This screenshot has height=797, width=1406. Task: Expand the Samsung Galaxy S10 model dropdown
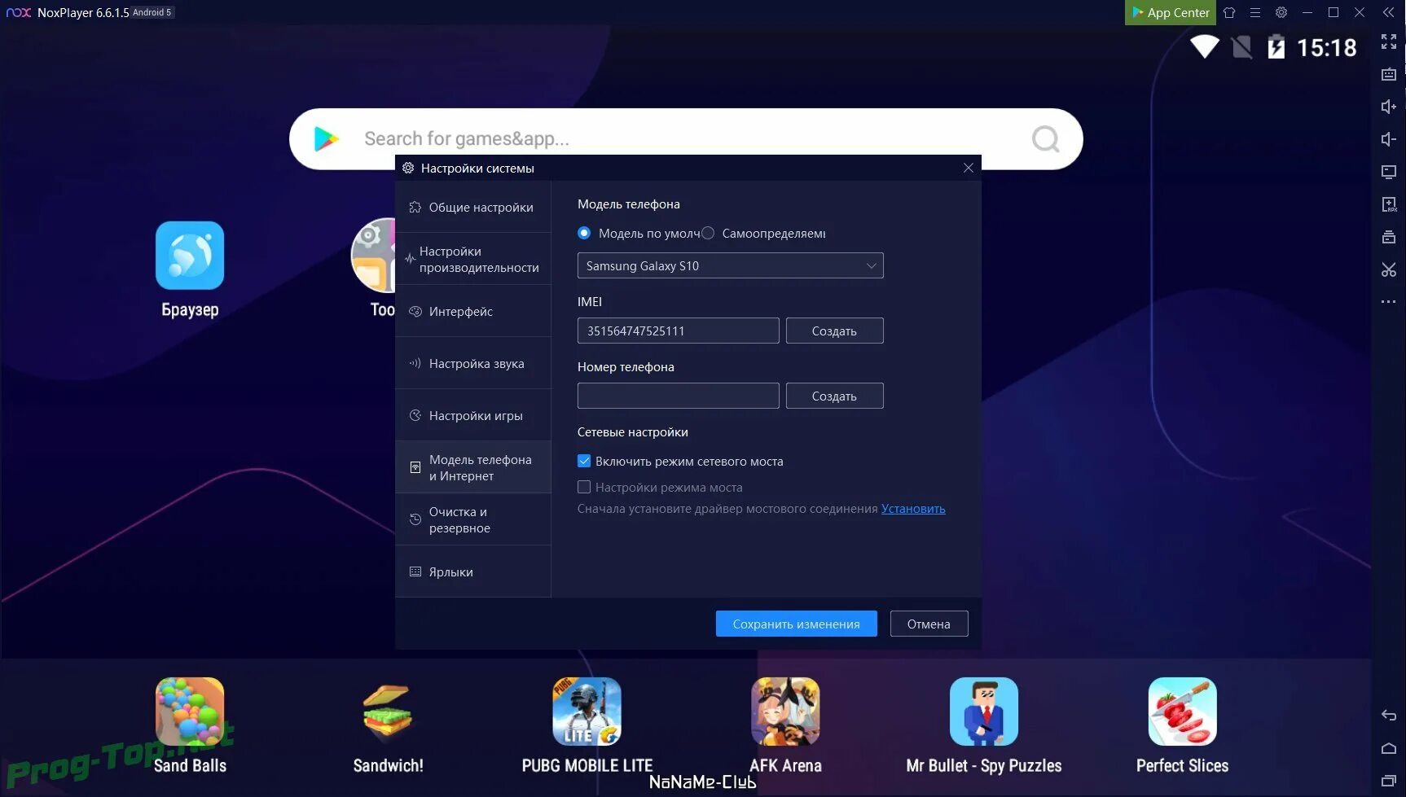tap(730, 266)
